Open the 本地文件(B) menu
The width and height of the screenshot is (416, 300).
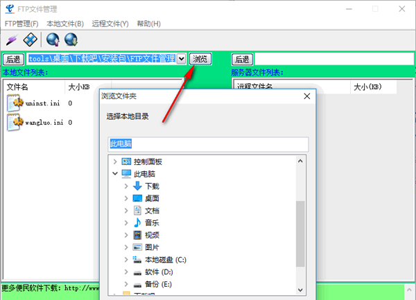[x=65, y=24]
